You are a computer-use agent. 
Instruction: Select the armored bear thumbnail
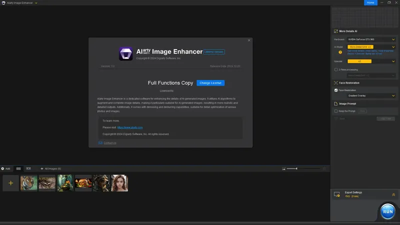pos(101,183)
